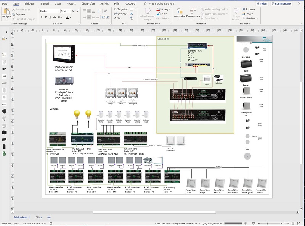The image size is (305, 226).
Task: Click the zoom in plus button
Action: 281,223
